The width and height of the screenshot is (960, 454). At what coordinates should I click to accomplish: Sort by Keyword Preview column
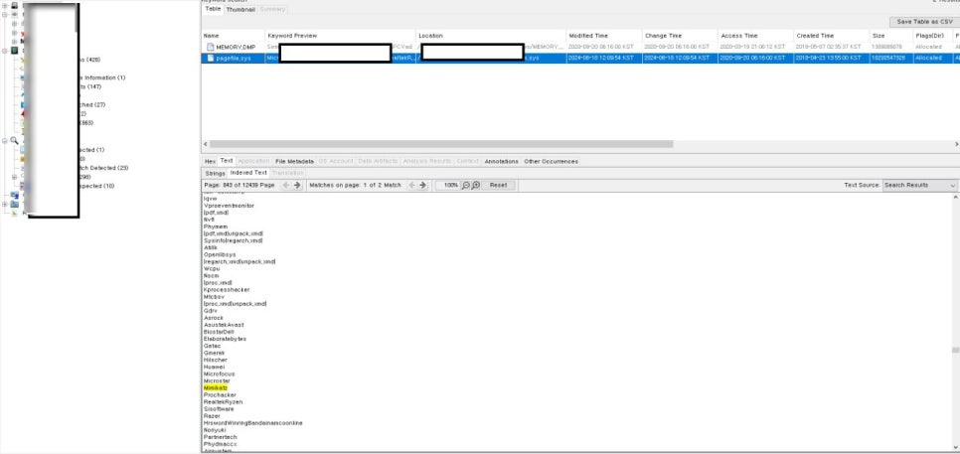coord(341,36)
